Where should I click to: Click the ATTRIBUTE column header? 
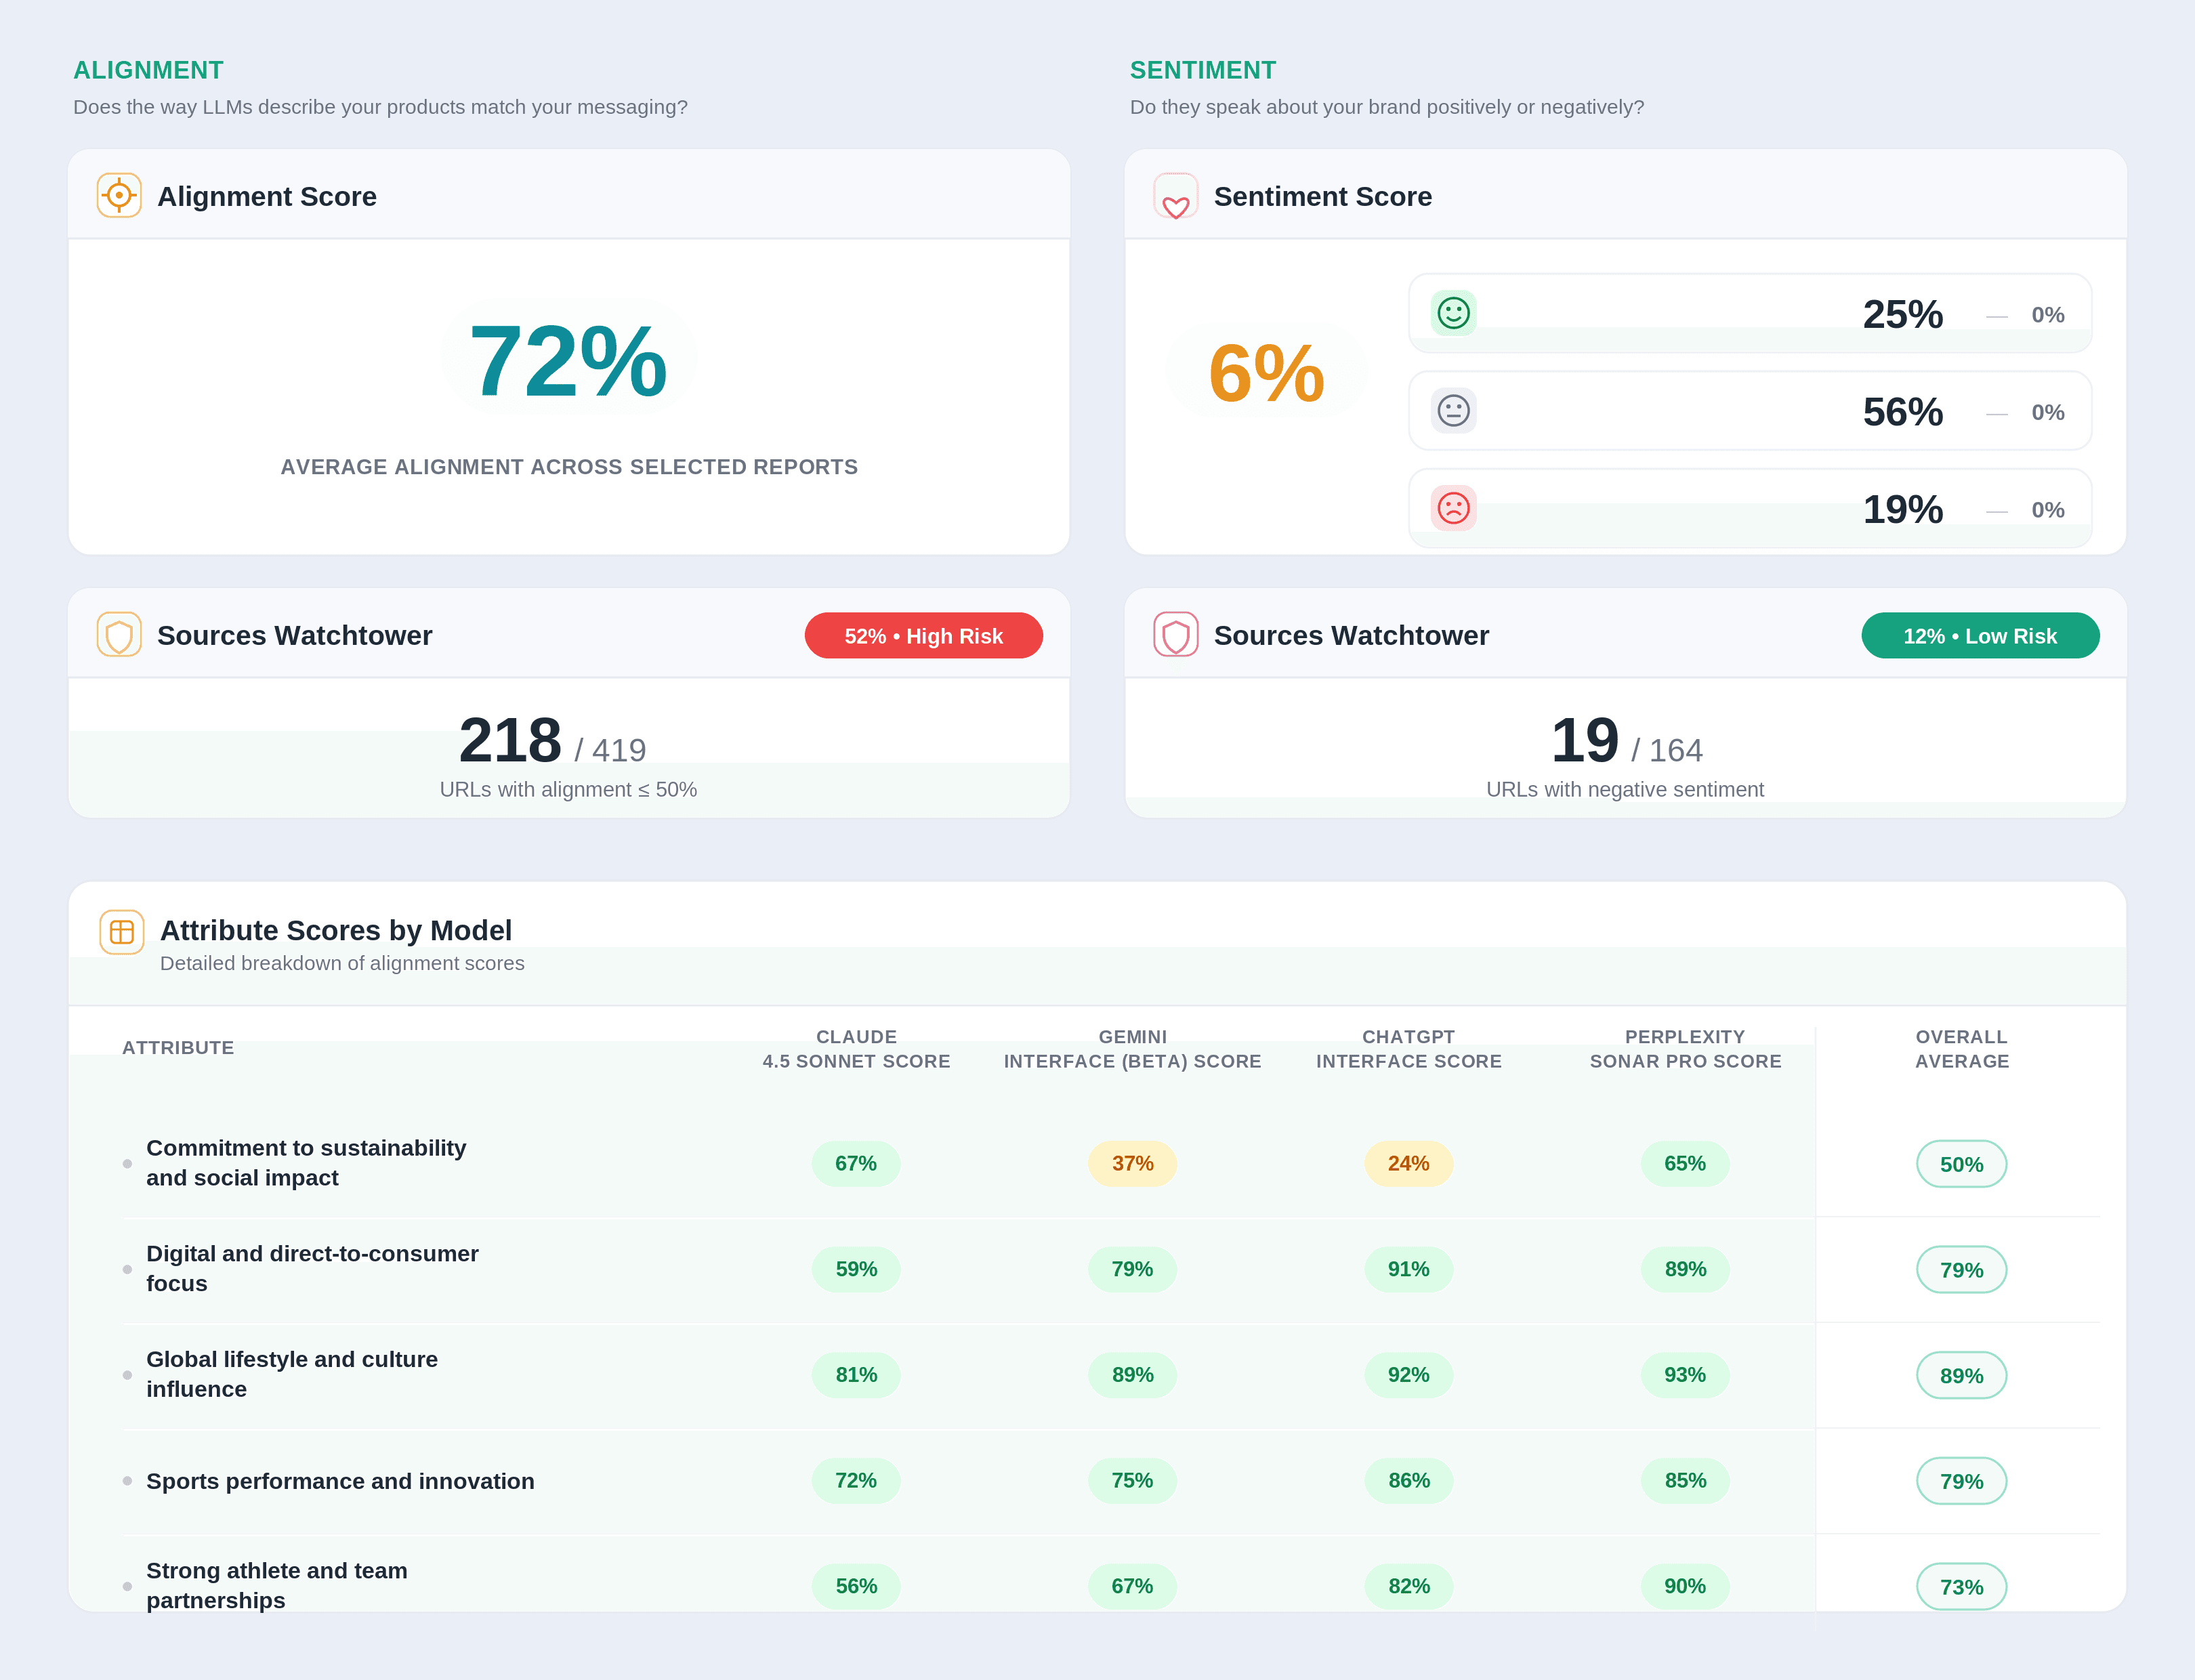coord(178,1047)
